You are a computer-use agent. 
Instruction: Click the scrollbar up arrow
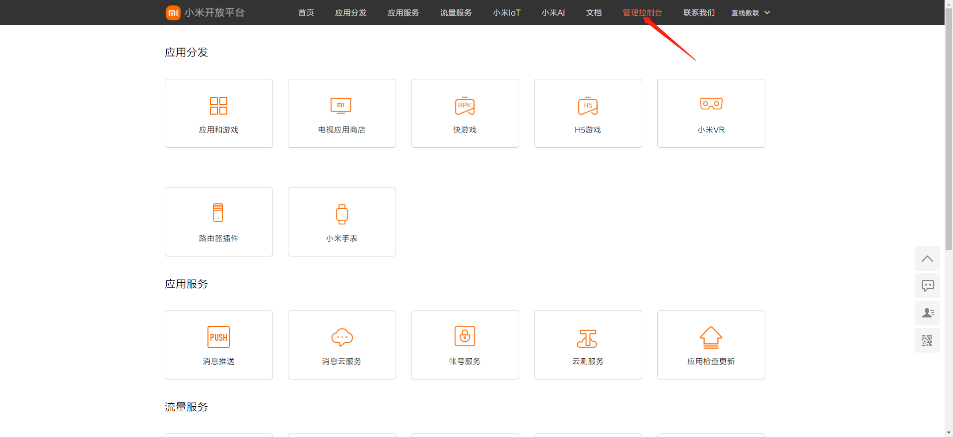click(949, 3)
